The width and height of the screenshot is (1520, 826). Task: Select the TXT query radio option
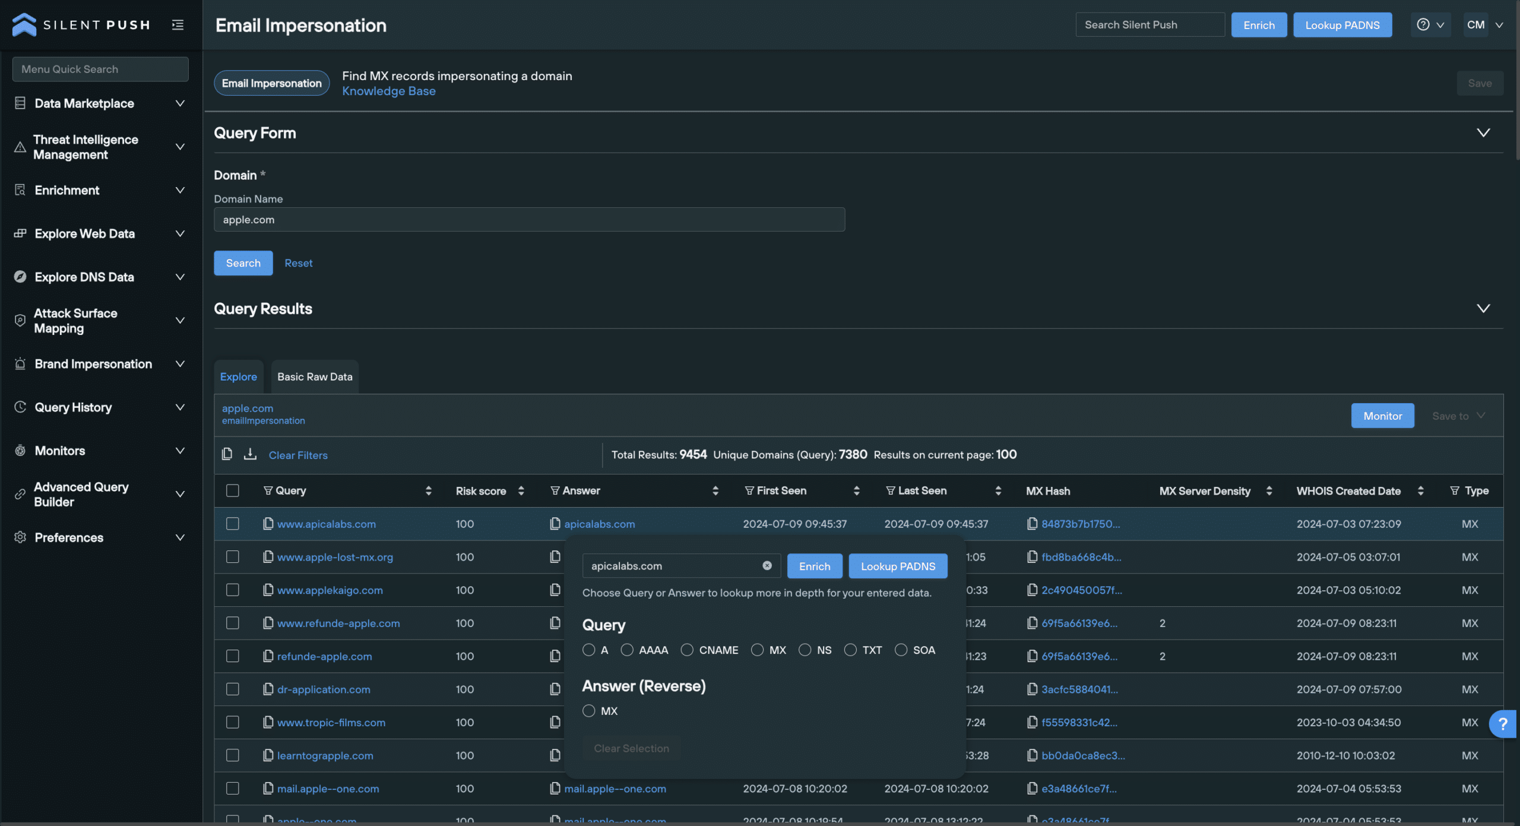[x=850, y=650]
